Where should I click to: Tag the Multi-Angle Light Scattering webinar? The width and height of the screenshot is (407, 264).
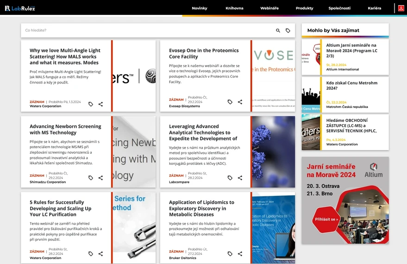[91, 104]
